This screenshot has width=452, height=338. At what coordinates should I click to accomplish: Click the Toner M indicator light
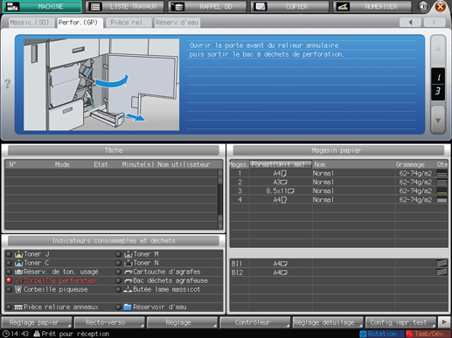click(118, 254)
